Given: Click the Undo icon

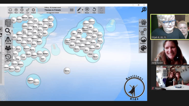Looking at the screenshot, I should tap(94, 9).
